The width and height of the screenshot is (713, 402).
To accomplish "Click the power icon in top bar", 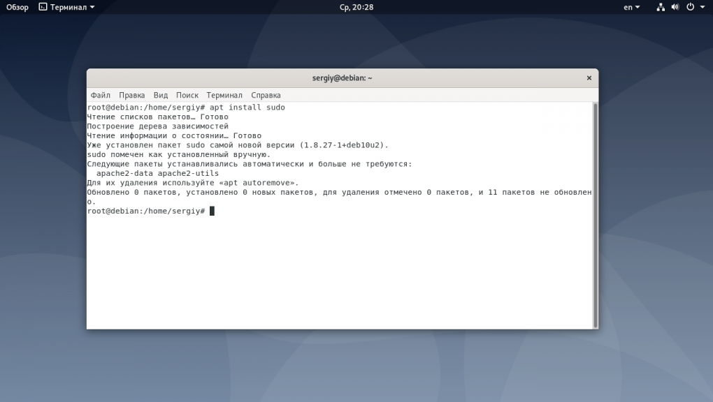I will (690, 7).
